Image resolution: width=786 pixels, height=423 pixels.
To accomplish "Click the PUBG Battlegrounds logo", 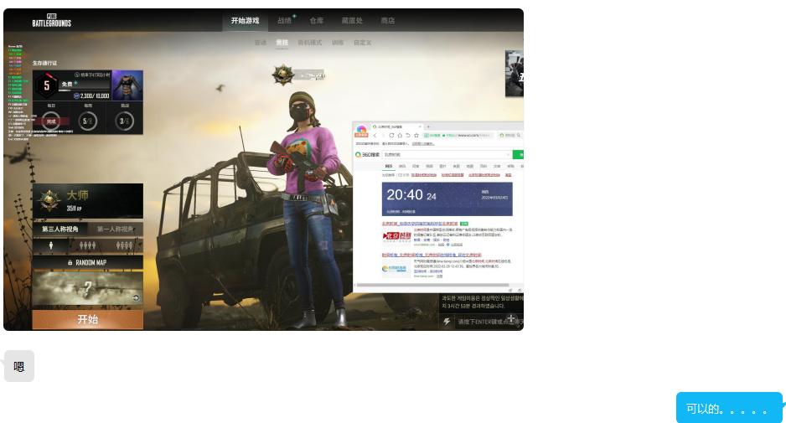I will click(x=52, y=21).
